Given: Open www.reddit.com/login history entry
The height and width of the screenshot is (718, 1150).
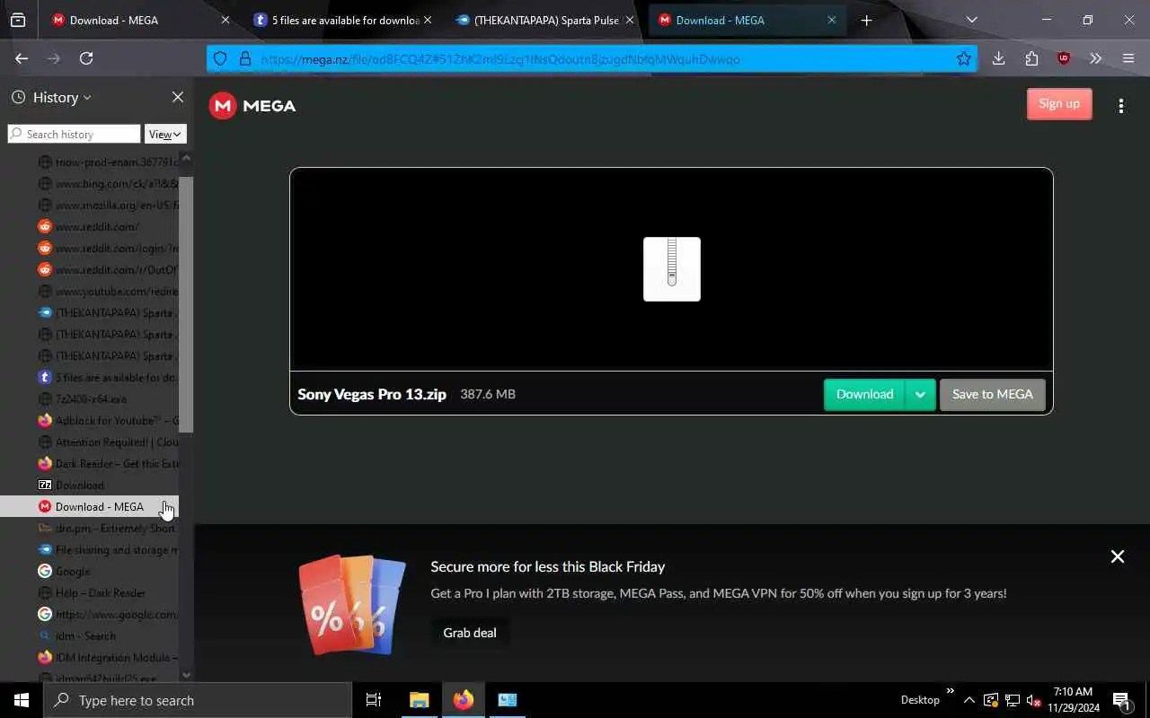Looking at the screenshot, I should [90, 249].
